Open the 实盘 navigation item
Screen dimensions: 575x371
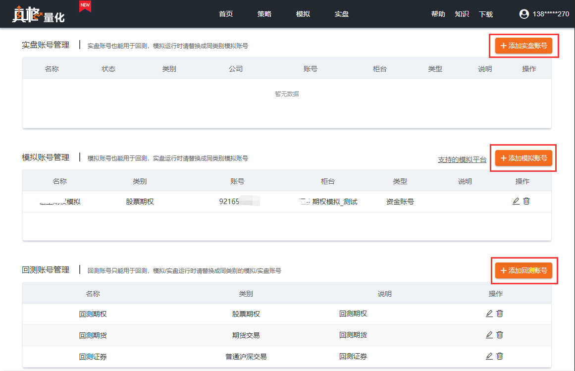(342, 14)
